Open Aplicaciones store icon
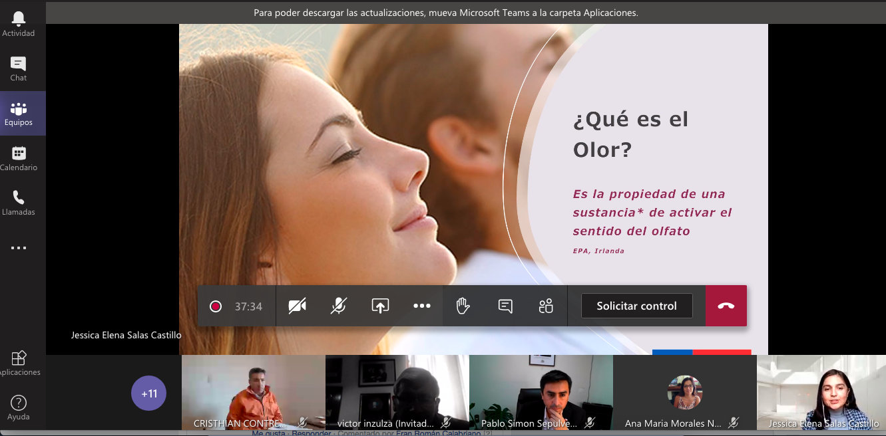The image size is (886, 436). [19, 362]
